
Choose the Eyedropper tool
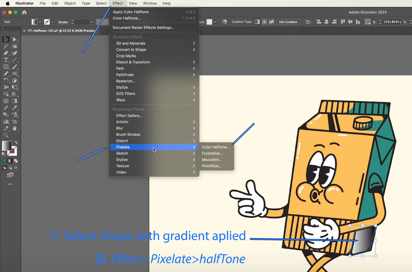[x=15, y=108]
